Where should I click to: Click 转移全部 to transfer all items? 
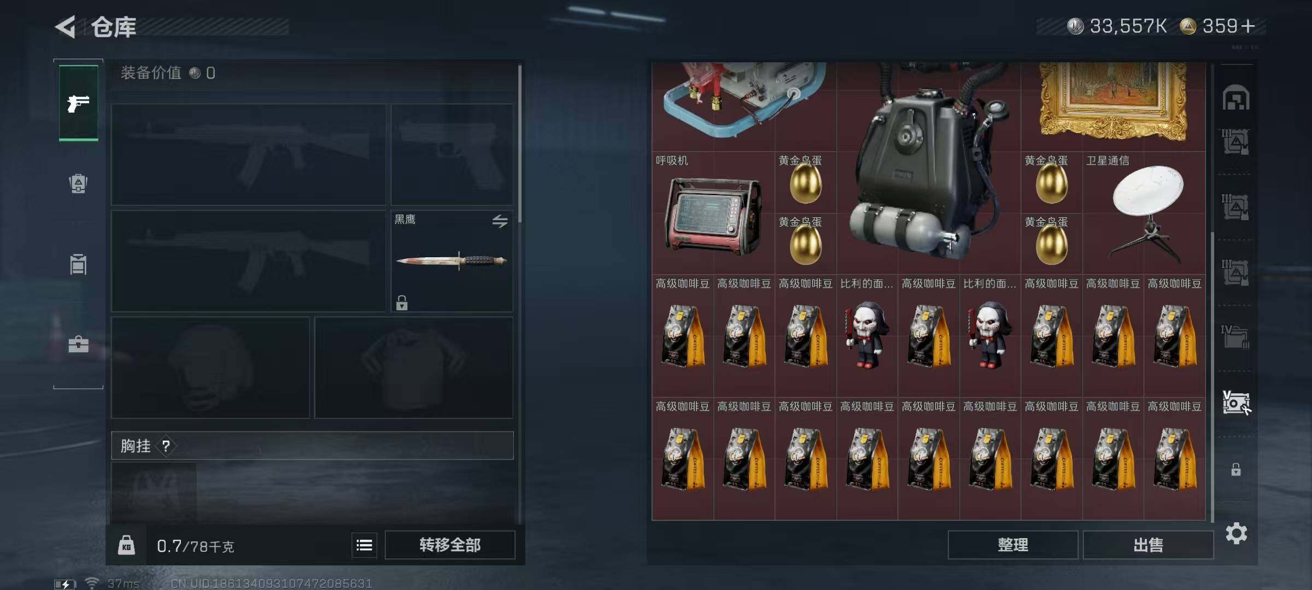click(450, 545)
